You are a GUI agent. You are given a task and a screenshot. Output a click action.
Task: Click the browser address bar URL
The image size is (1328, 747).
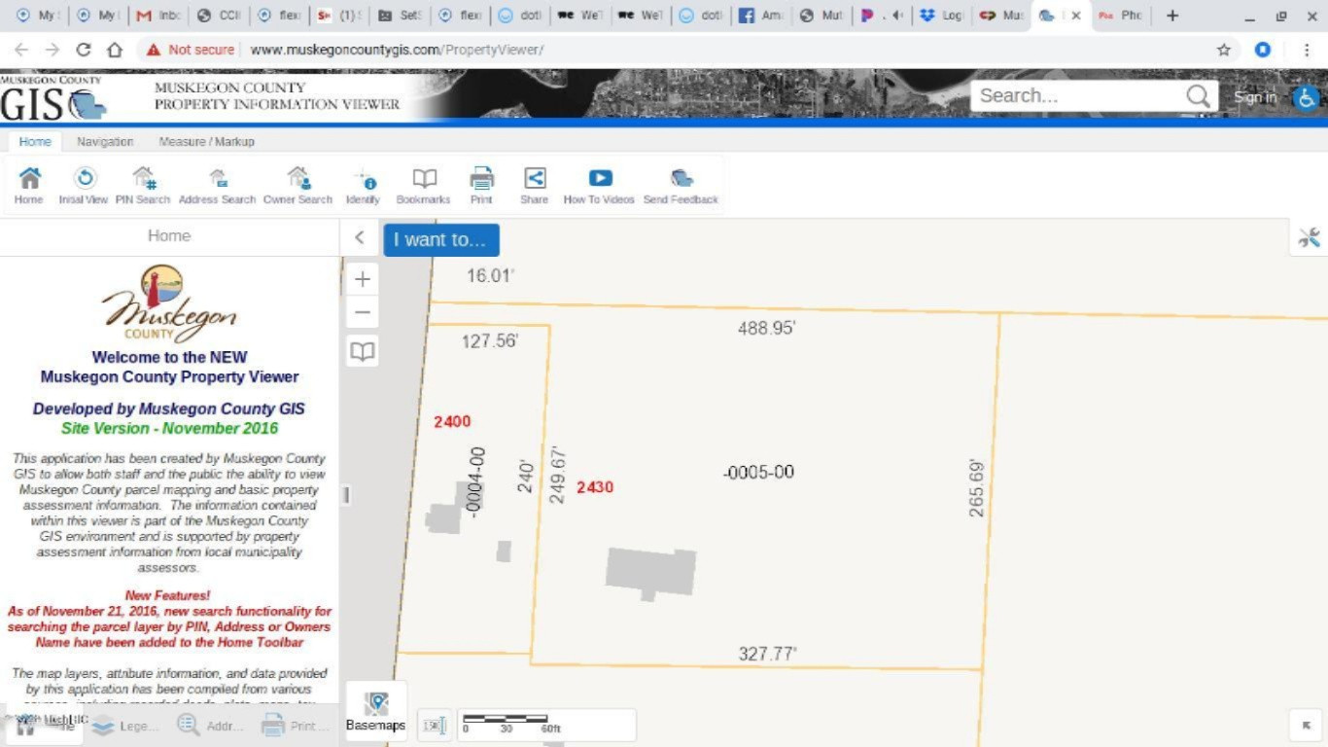point(397,50)
